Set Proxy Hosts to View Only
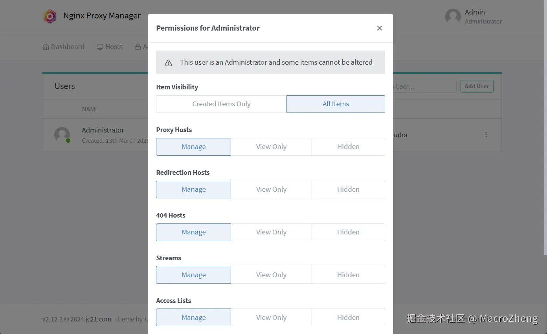 coord(271,147)
